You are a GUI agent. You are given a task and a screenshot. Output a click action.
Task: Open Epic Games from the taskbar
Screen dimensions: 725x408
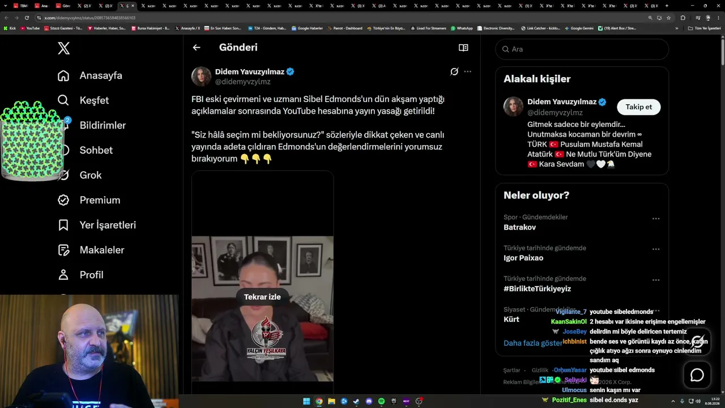(x=394, y=401)
